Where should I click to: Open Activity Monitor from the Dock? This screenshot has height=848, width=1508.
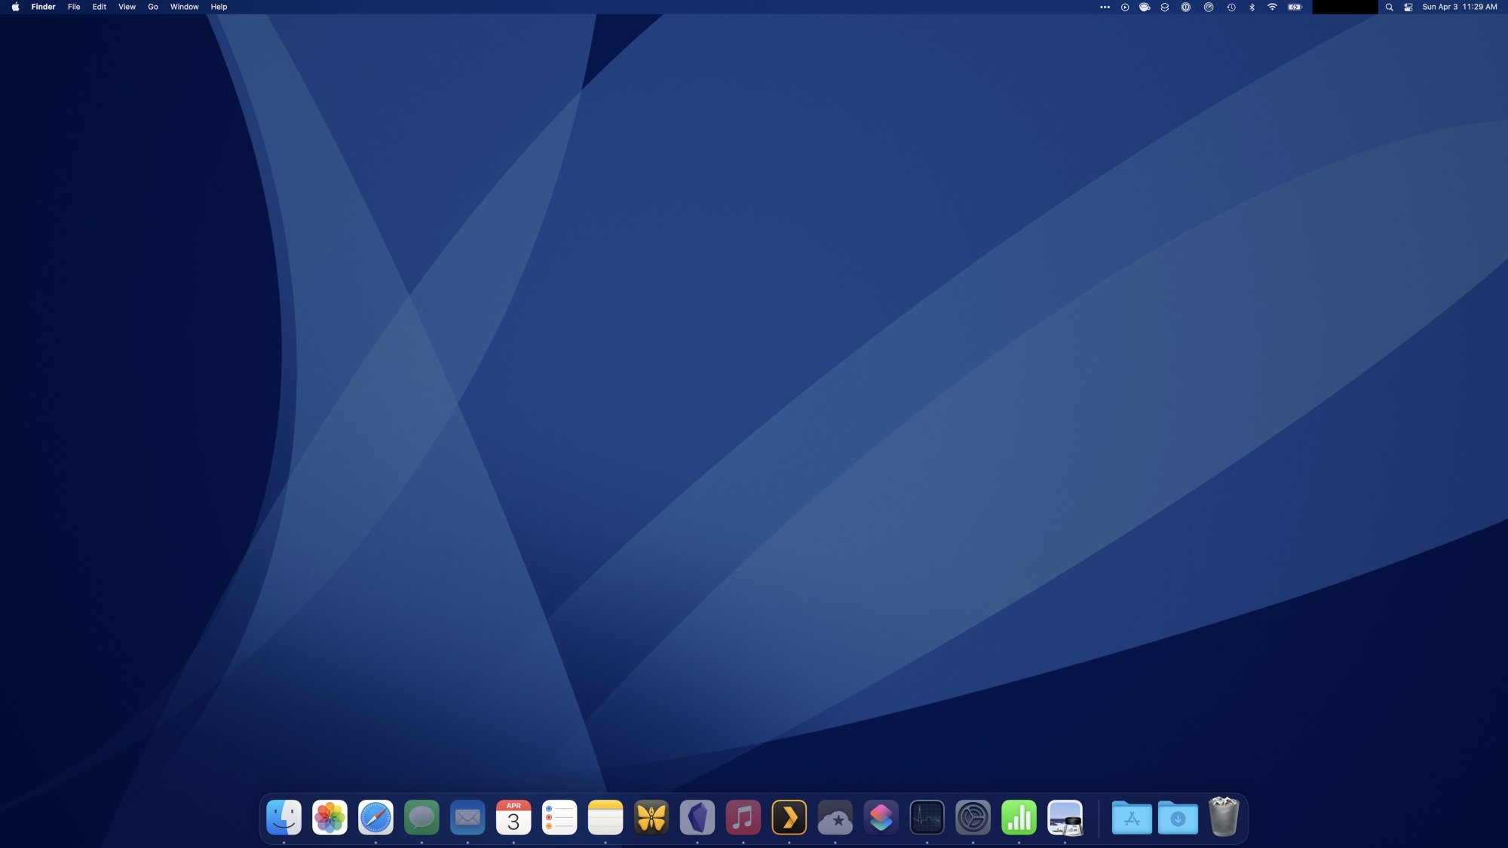[x=927, y=817]
